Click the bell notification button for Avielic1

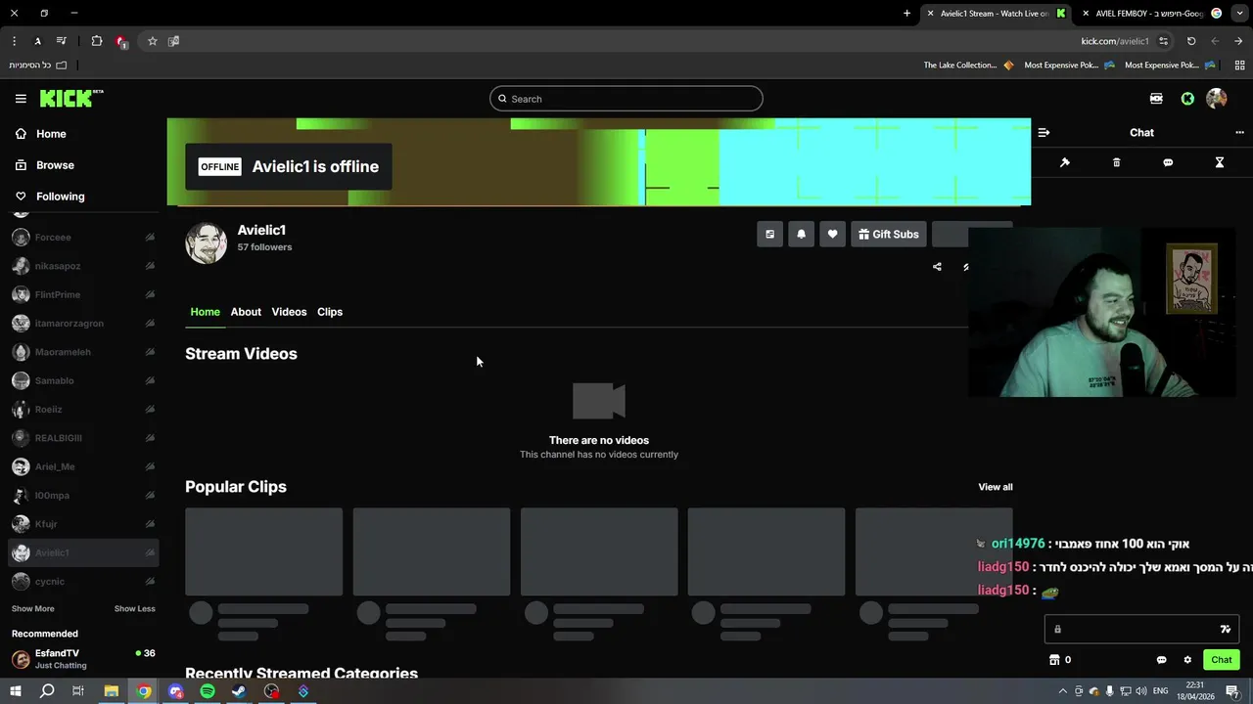(801, 234)
